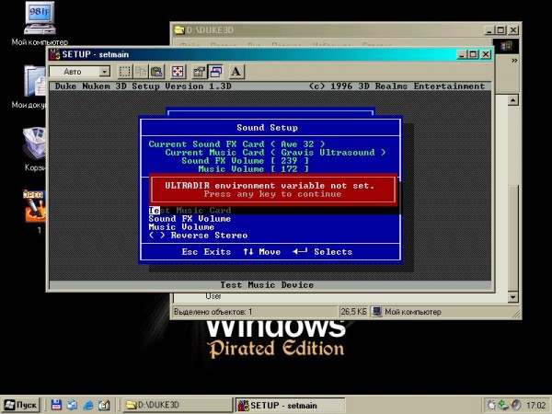
Task: Click the system tray clock
Action: 536,405
